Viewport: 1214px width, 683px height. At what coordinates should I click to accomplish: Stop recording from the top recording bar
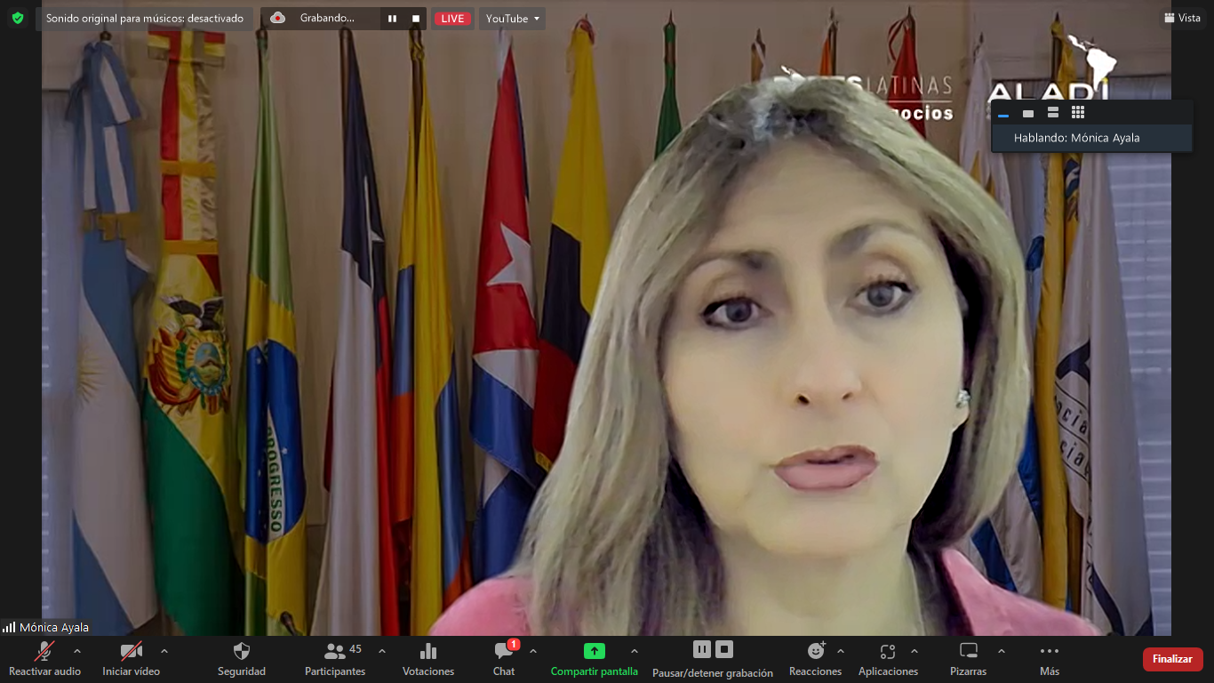pos(416,19)
